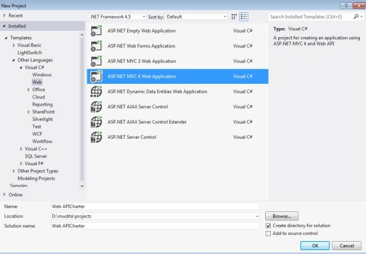Screen dimensions: 366x254
Task: Expand the Recent section
Action: (x=5, y=16)
